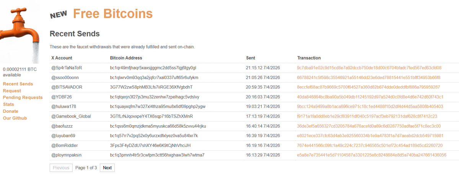Select account @YDBF26
Viewport: 459px width, 187px height.
62,97
